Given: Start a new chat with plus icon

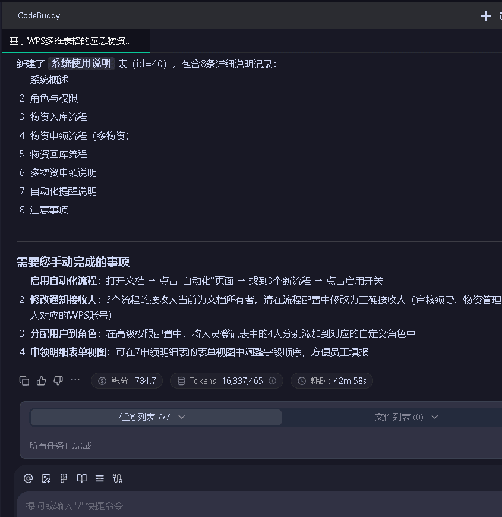Looking at the screenshot, I should click(x=485, y=16).
